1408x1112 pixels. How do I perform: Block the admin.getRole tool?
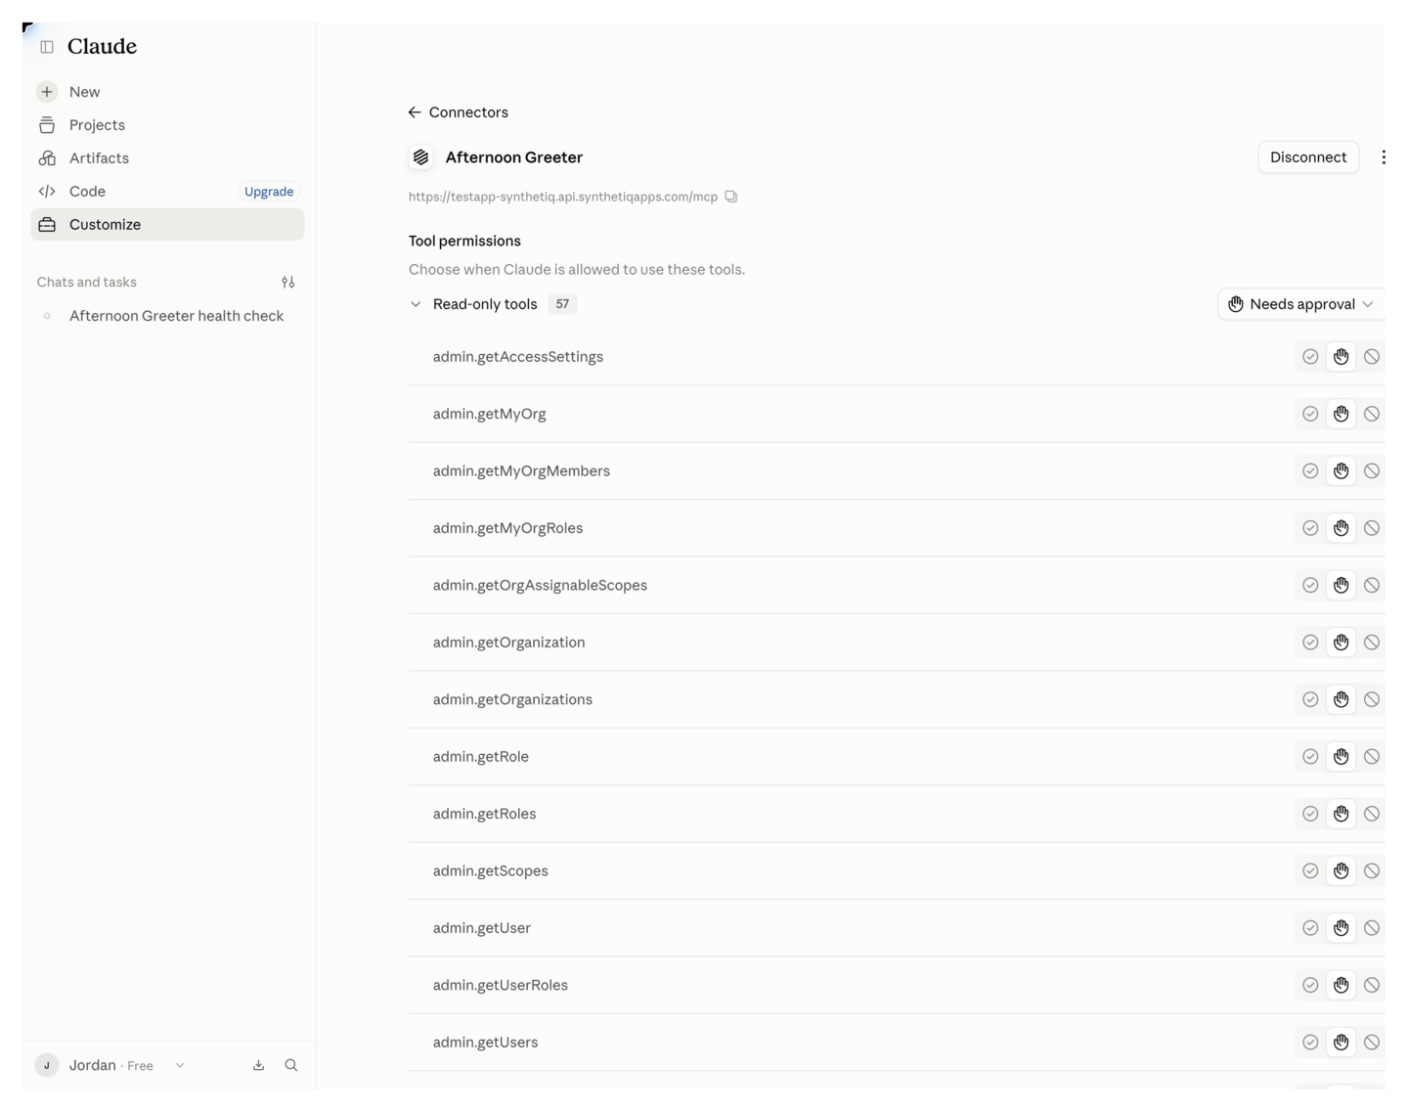1372,757
